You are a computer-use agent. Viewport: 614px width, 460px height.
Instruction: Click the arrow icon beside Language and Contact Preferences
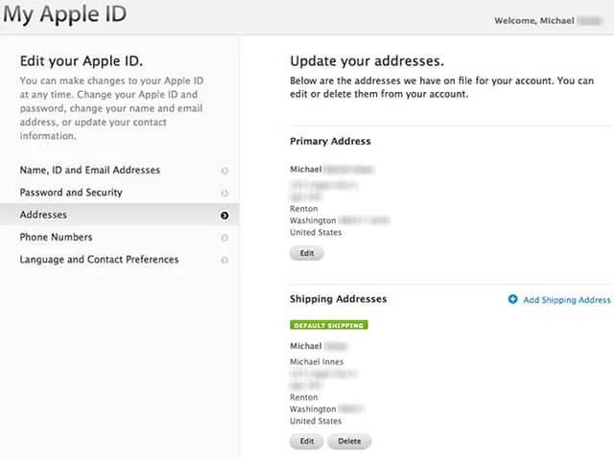224,260
